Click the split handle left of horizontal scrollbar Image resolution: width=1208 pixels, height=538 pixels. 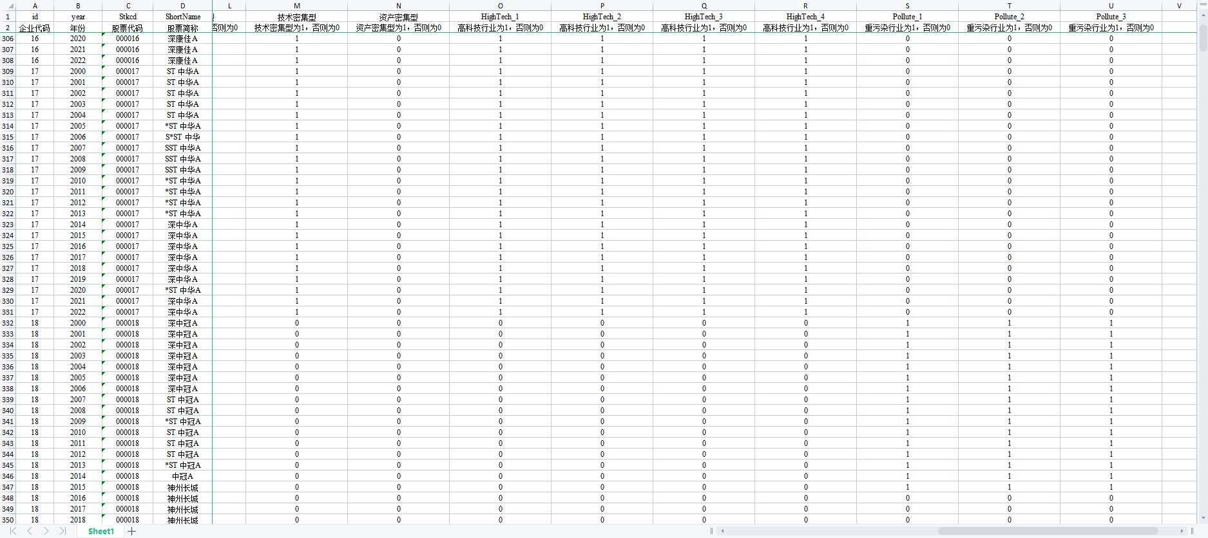711,531
